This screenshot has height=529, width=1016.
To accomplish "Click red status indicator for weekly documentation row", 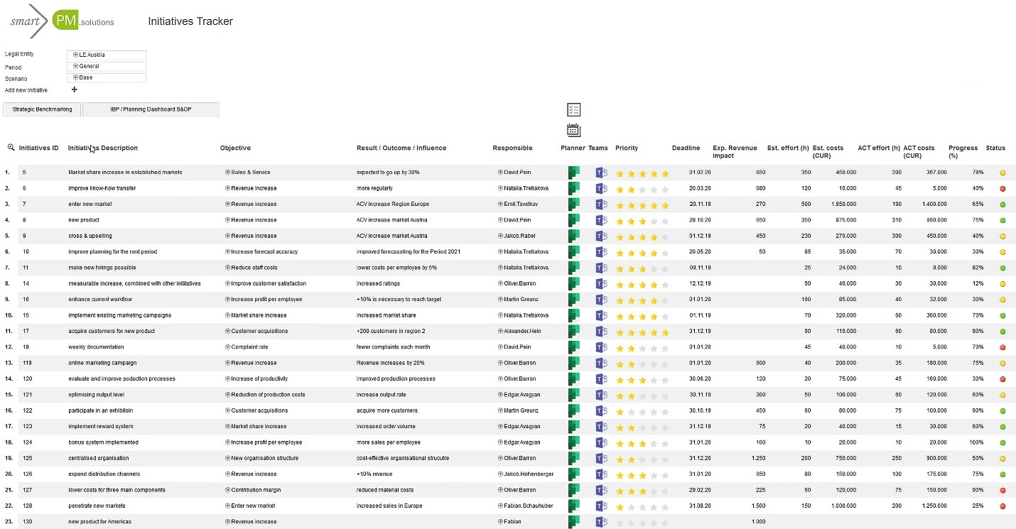I will pos(1003,347).
